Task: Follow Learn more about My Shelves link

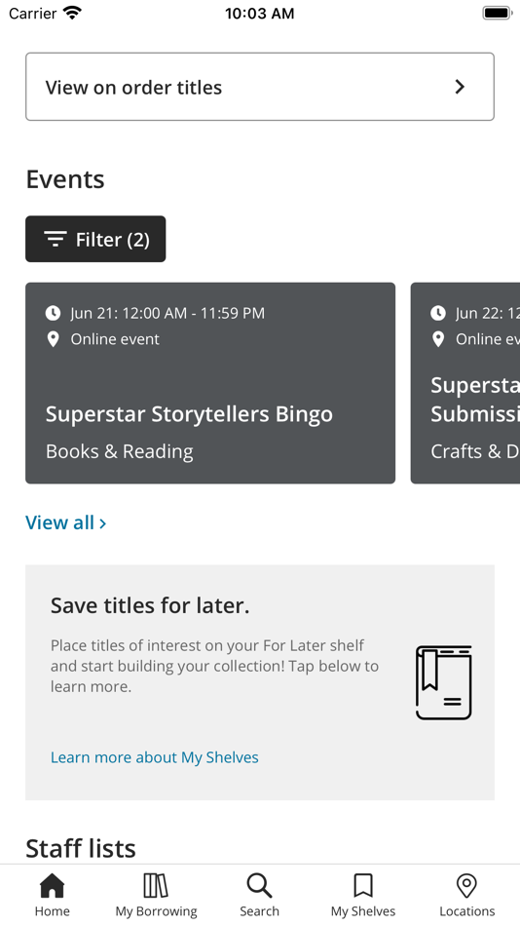Action: pos(155,757)
